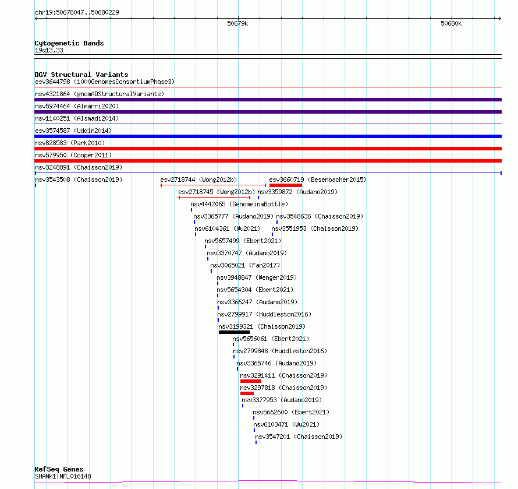
Task: Open nsv3365777 (Audano2019) label
Action: click(x=233, y=216)
